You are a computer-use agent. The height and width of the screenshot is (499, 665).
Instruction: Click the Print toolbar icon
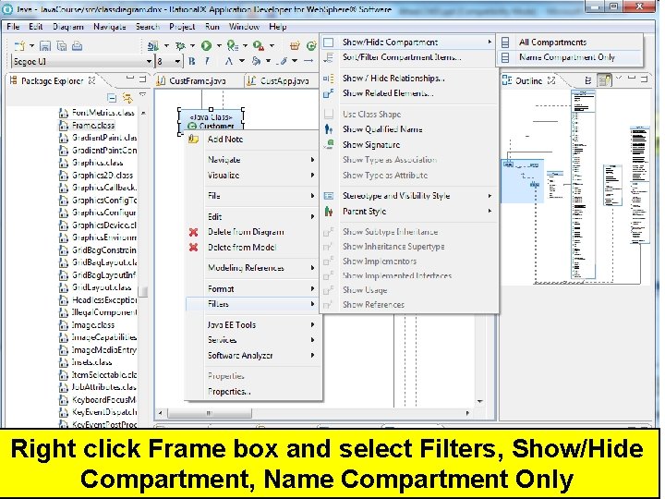pos(77,46)
